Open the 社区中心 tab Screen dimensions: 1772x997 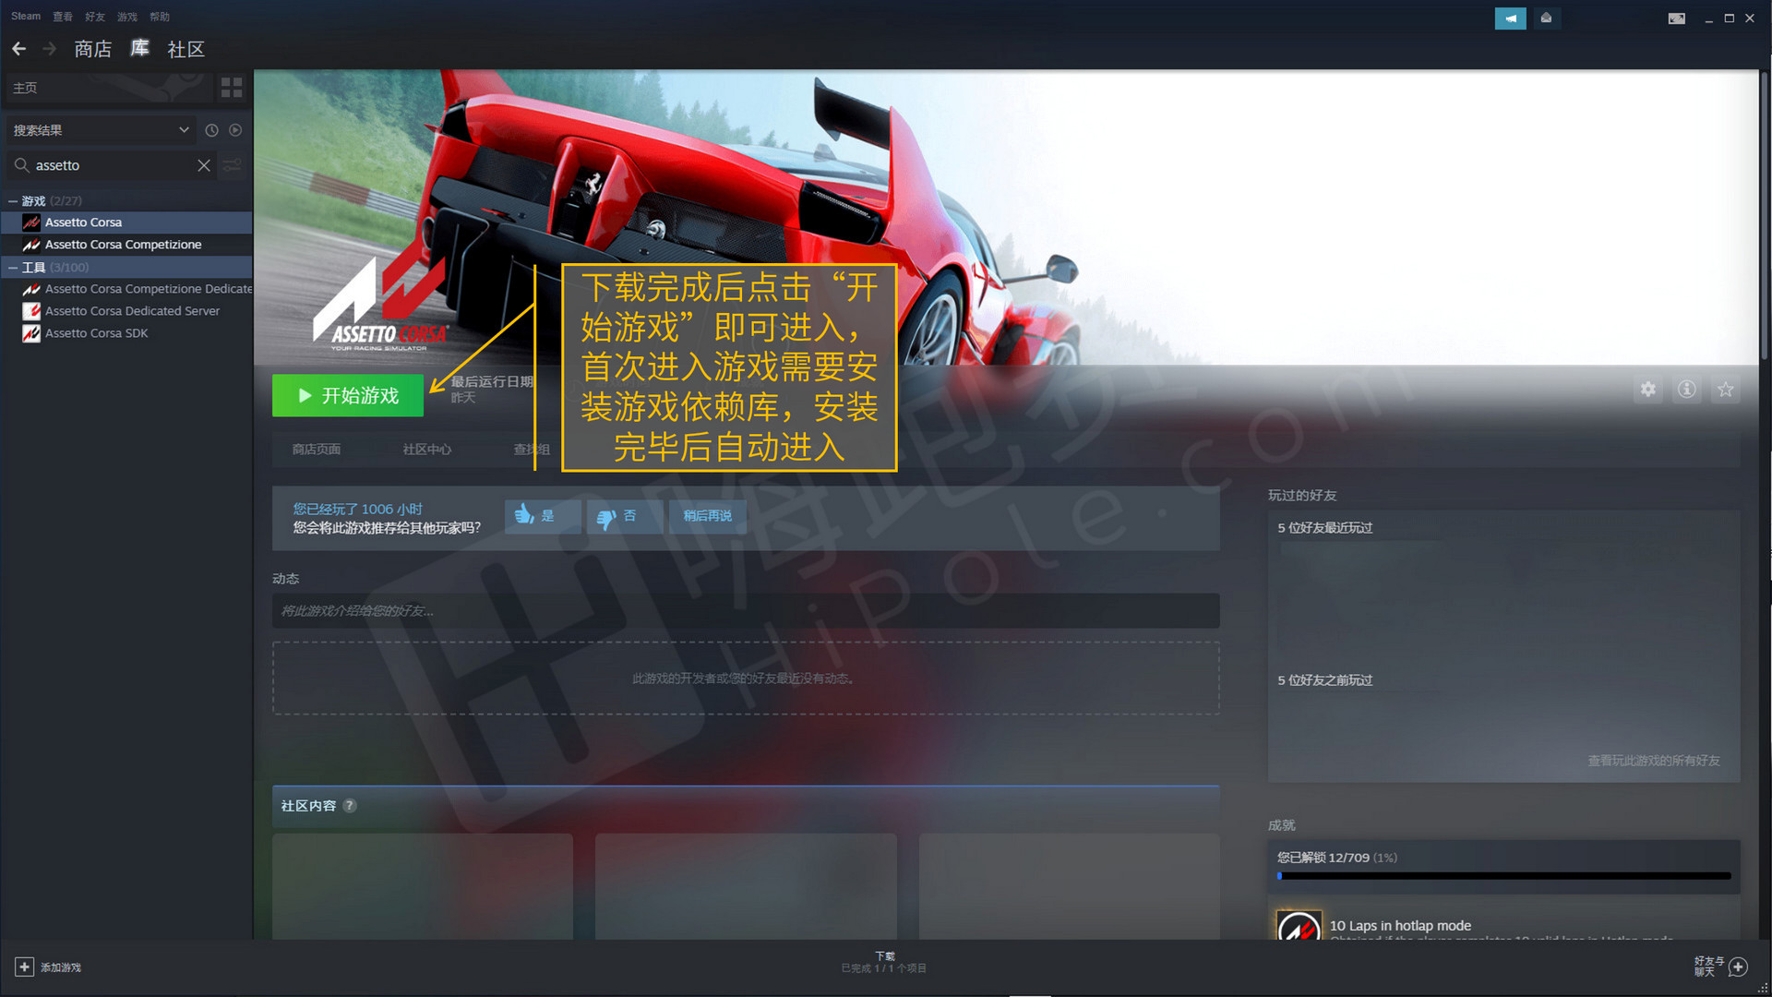(x=427, y=450)
